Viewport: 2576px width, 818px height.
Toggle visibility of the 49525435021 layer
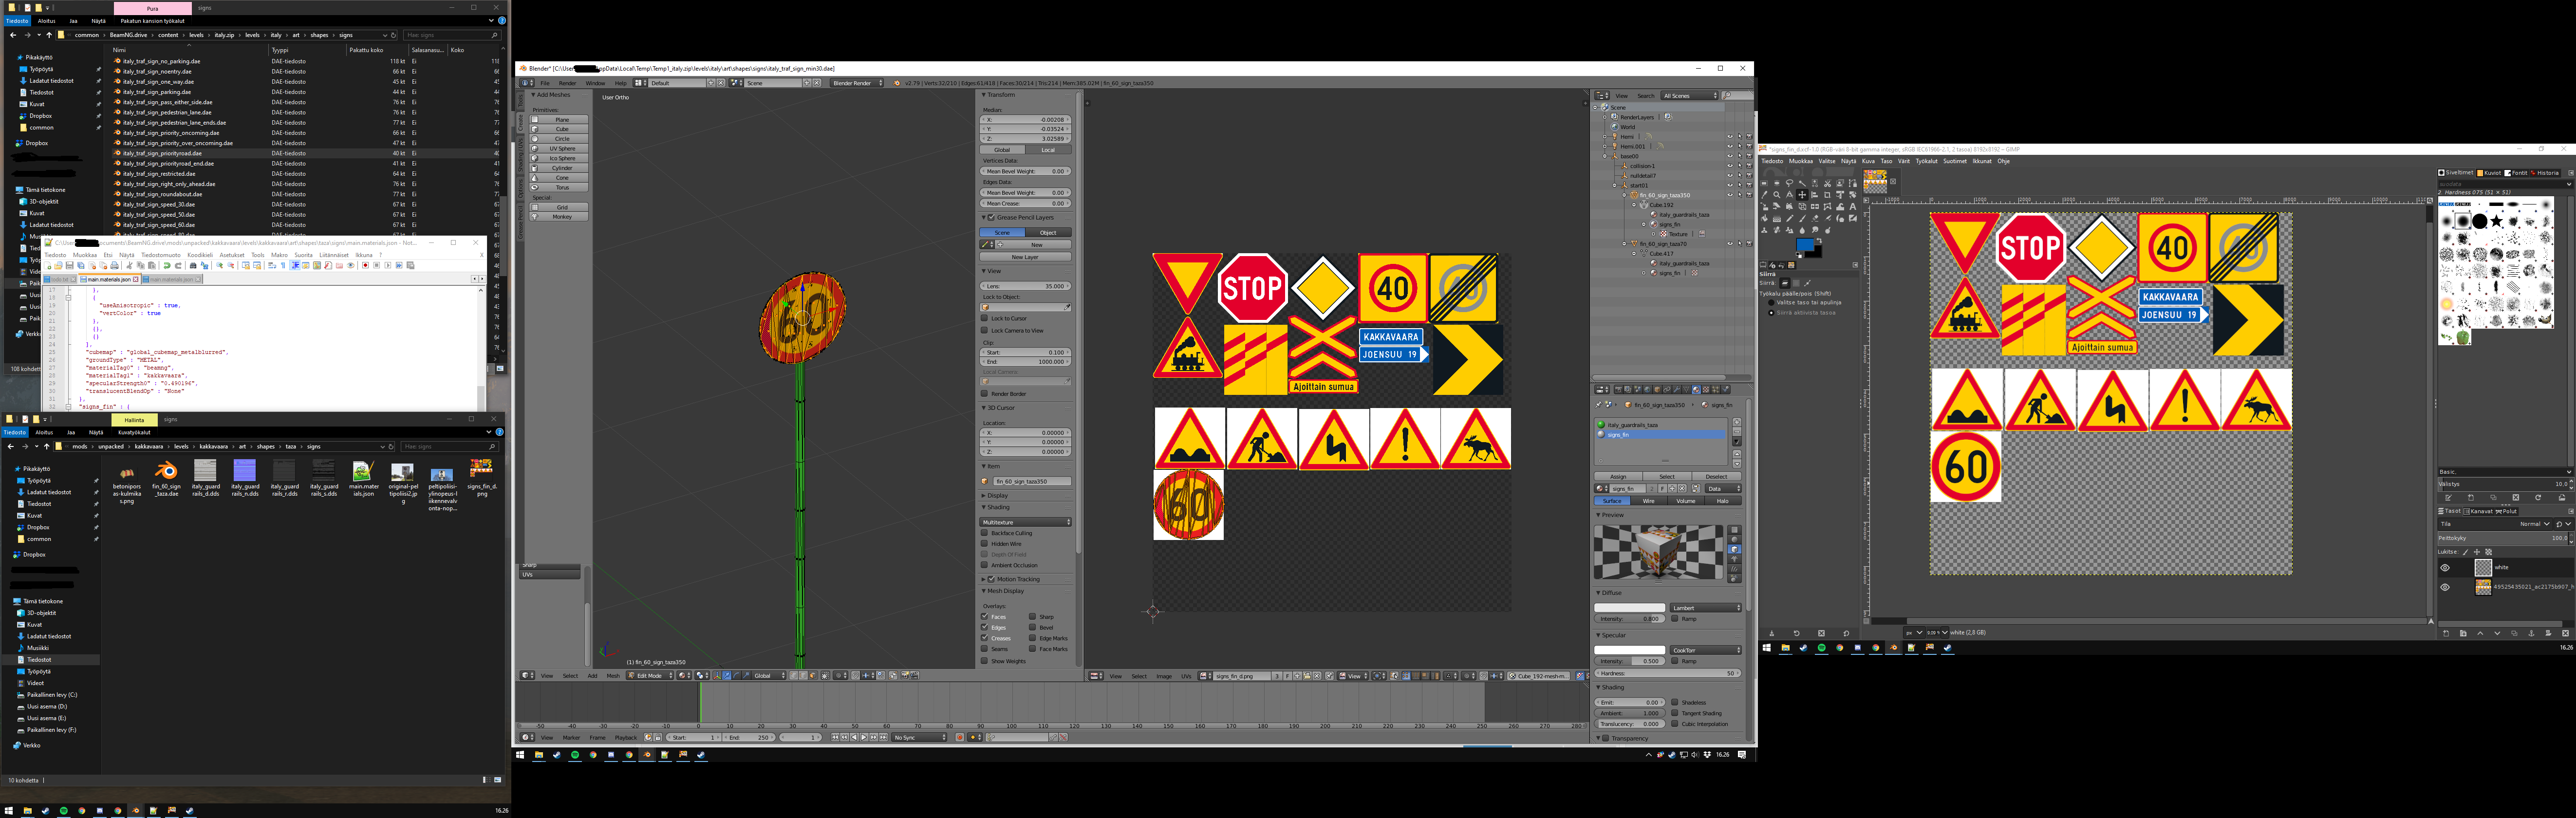coord(2445,587)
